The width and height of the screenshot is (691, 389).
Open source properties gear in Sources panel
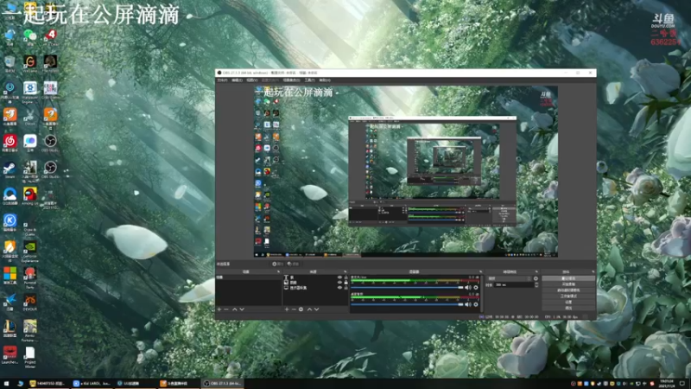tap(301, 309)
